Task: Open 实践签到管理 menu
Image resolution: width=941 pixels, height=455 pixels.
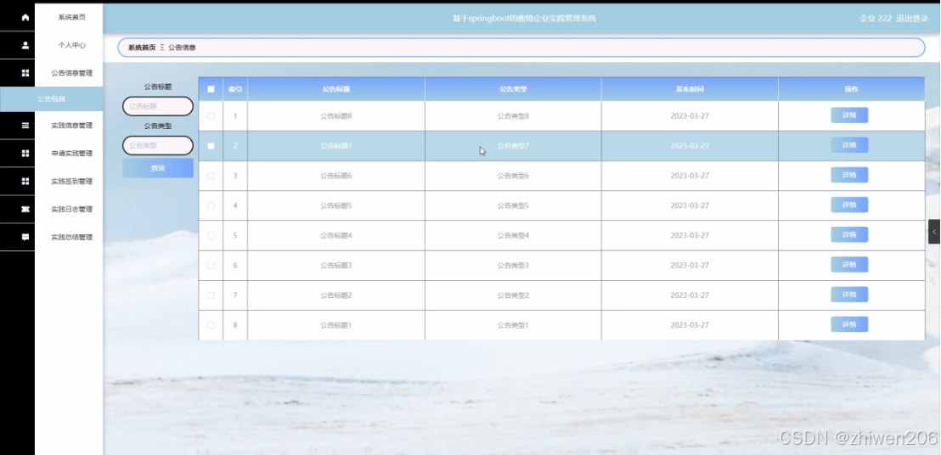Action: click(x=72, y=181)
